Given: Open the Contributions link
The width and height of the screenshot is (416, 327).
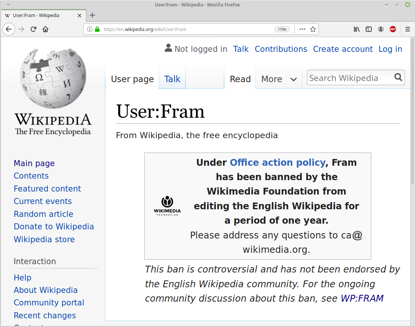Looking at the screenshot, I should (x=281, y=49).
